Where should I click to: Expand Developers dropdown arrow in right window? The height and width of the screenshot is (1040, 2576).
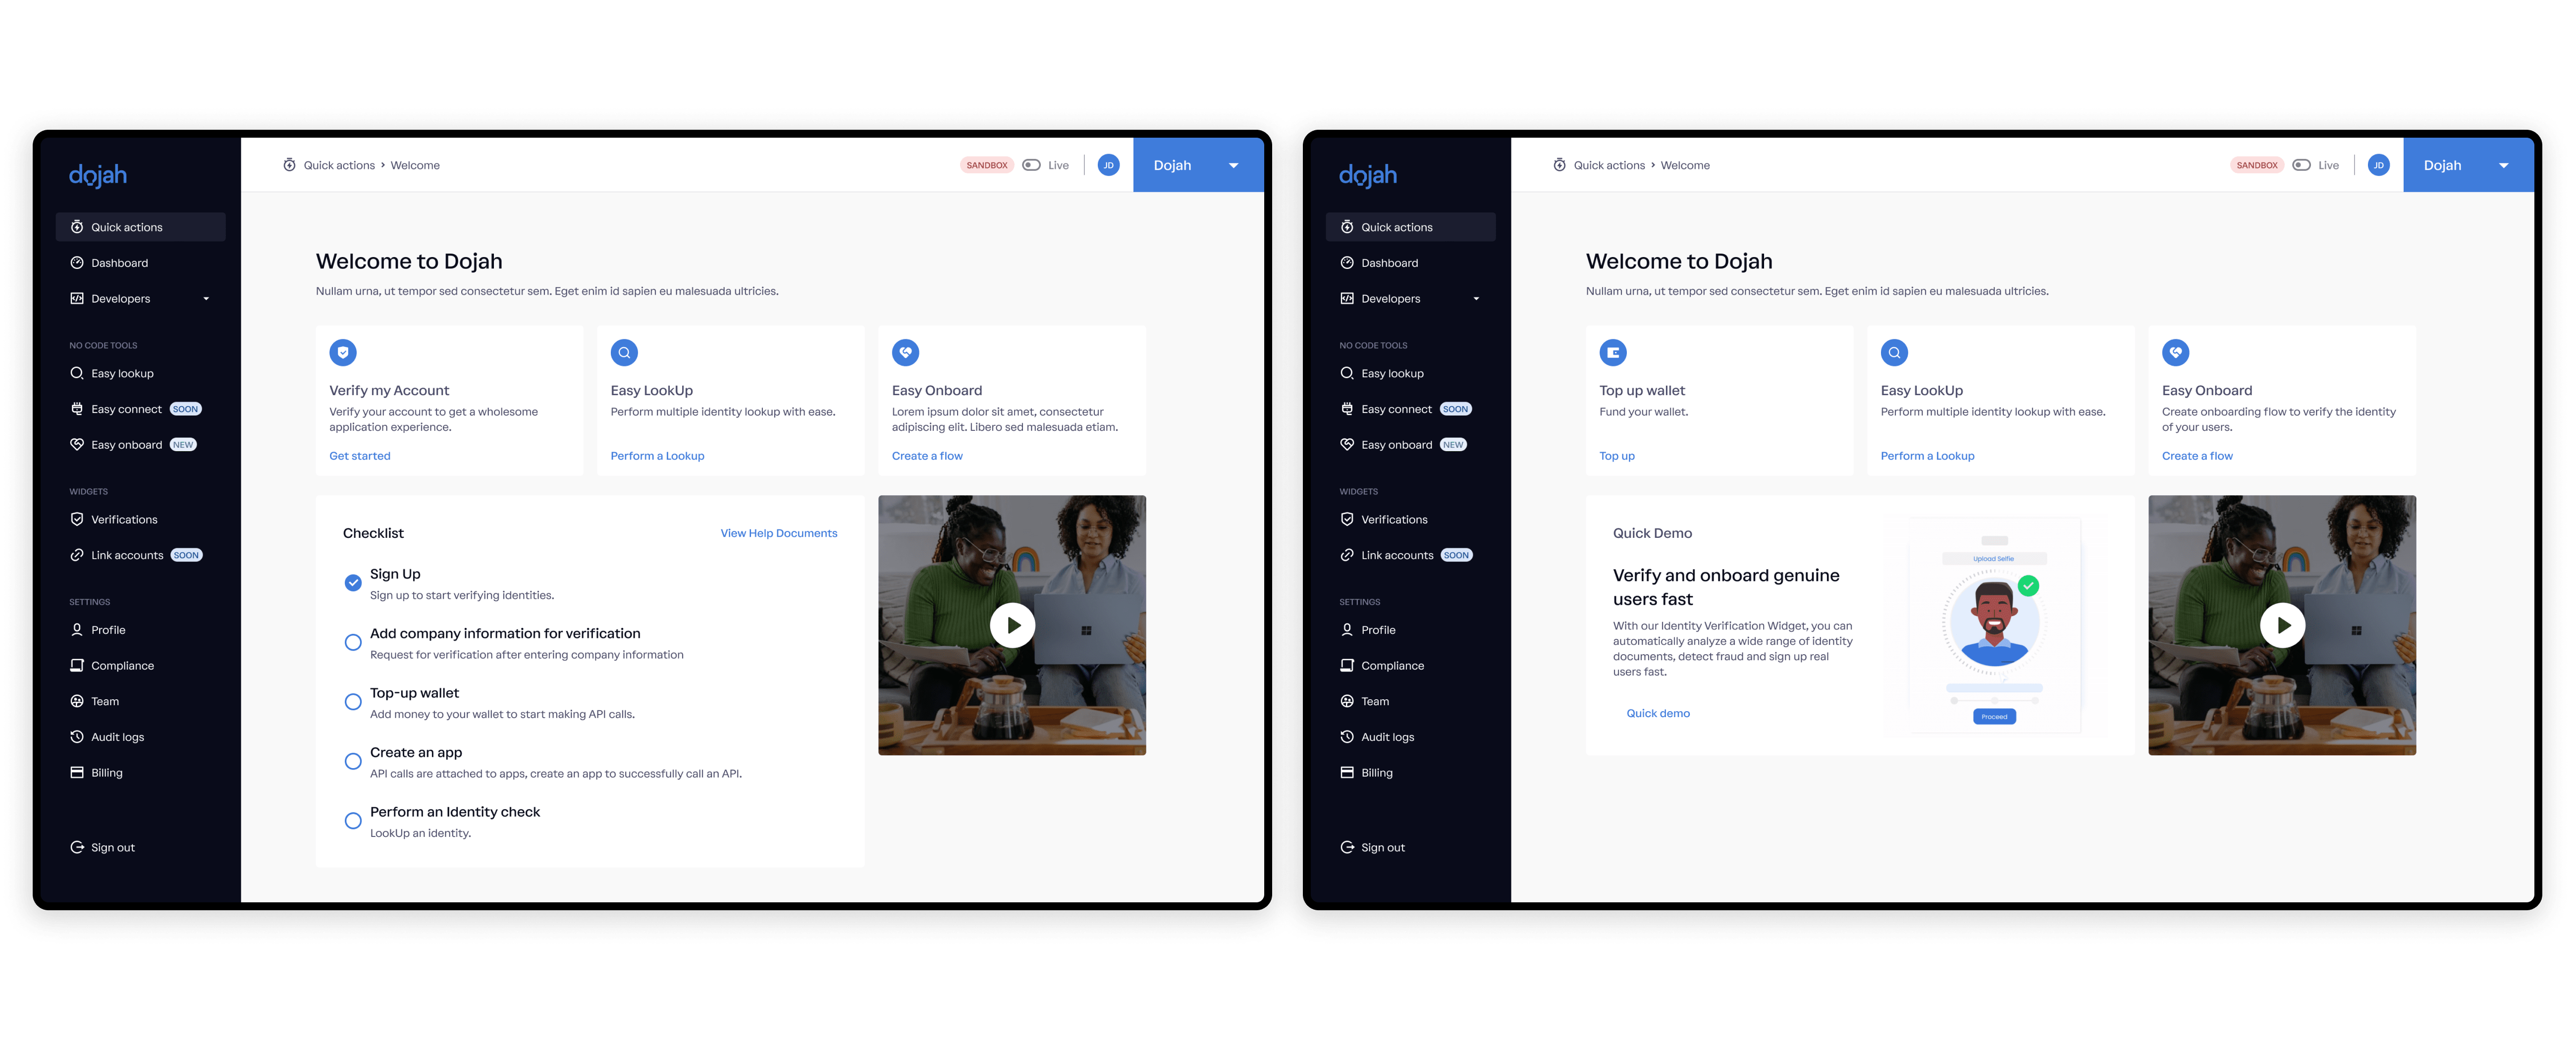pyautogui.click(x=1476, y=299)
